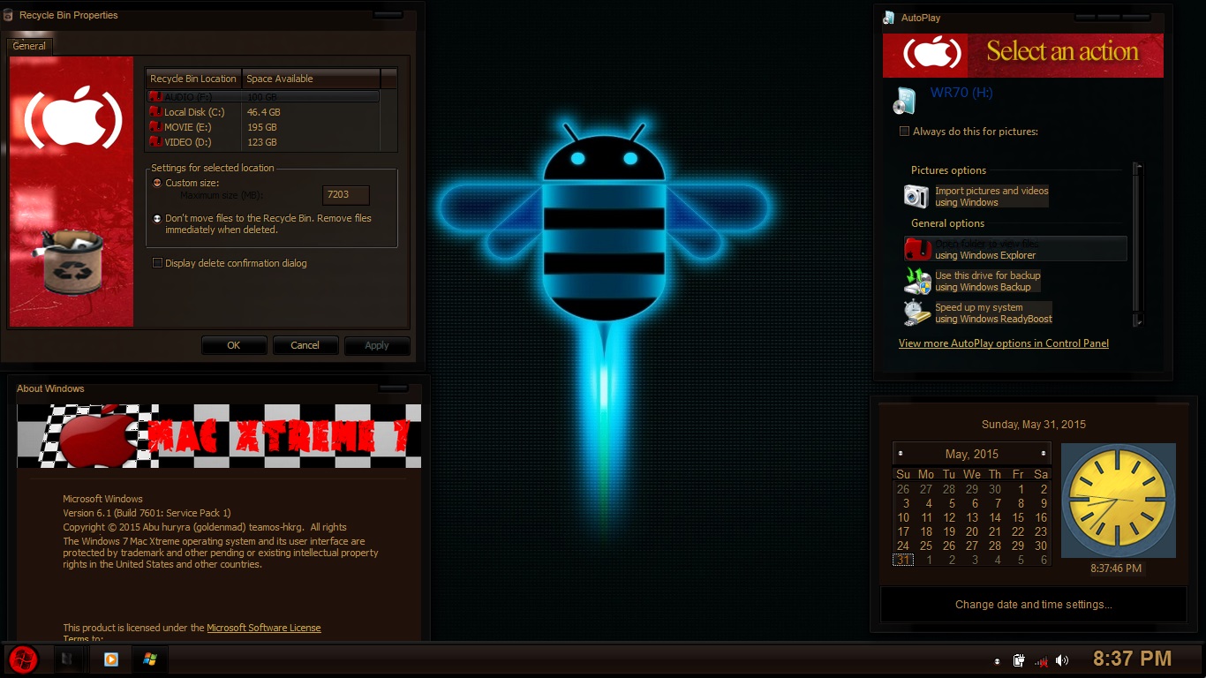Click the Recycle Bin title bar icon
Viewport: 1206px width, 678px height.
click(x=8, y=15)
